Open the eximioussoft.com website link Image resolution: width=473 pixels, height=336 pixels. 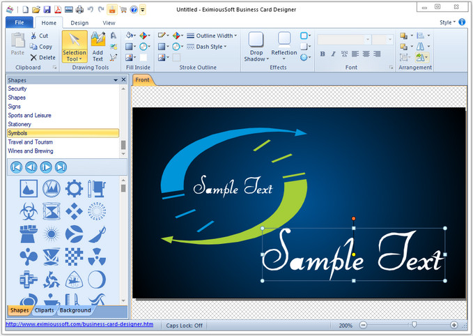pyautogui.click(x=79, y=325)
